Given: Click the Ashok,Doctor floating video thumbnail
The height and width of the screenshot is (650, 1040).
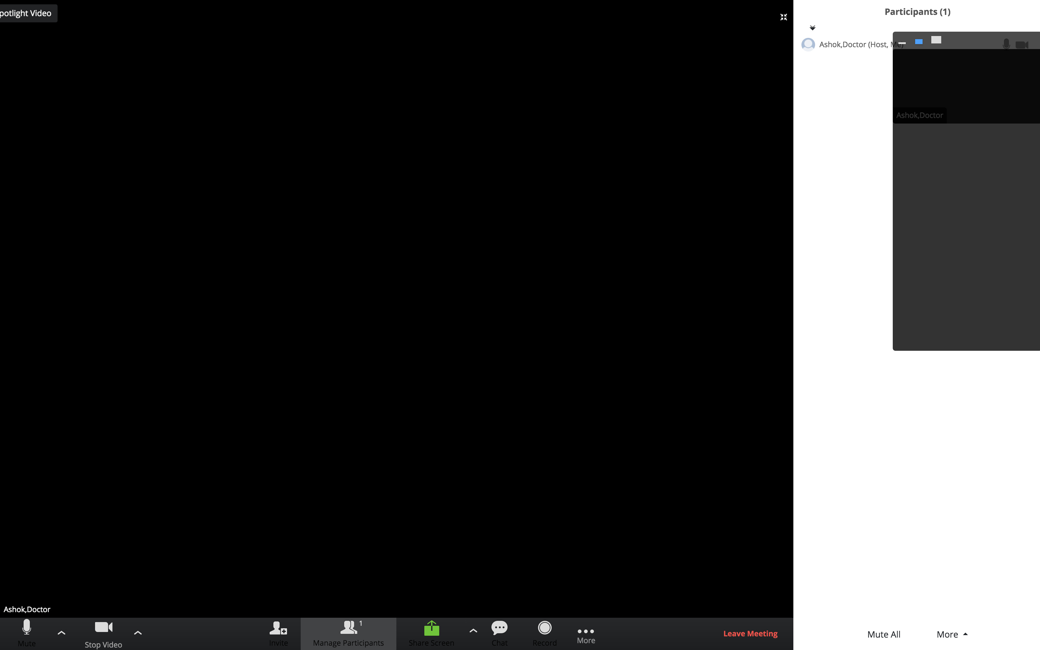Looking at the screenshot, I should click(966, 86).
